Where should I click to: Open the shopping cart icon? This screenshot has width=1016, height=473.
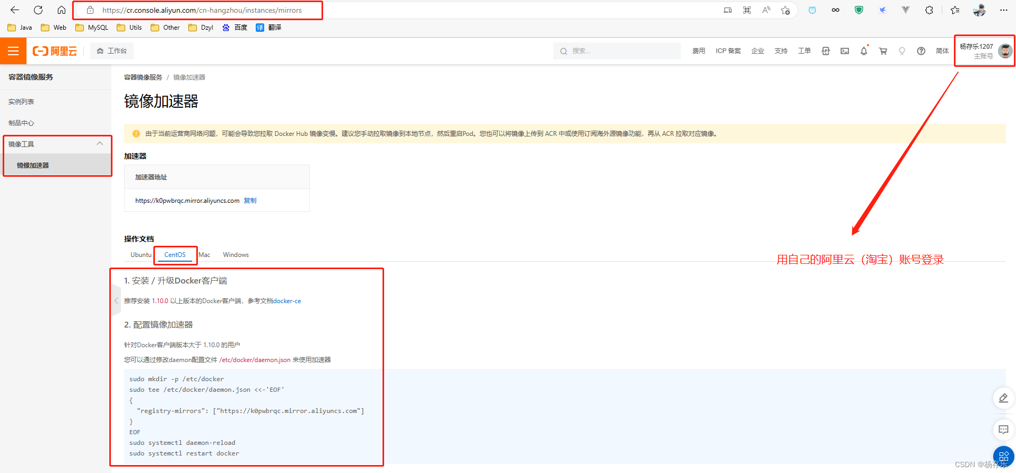[883, 51]
